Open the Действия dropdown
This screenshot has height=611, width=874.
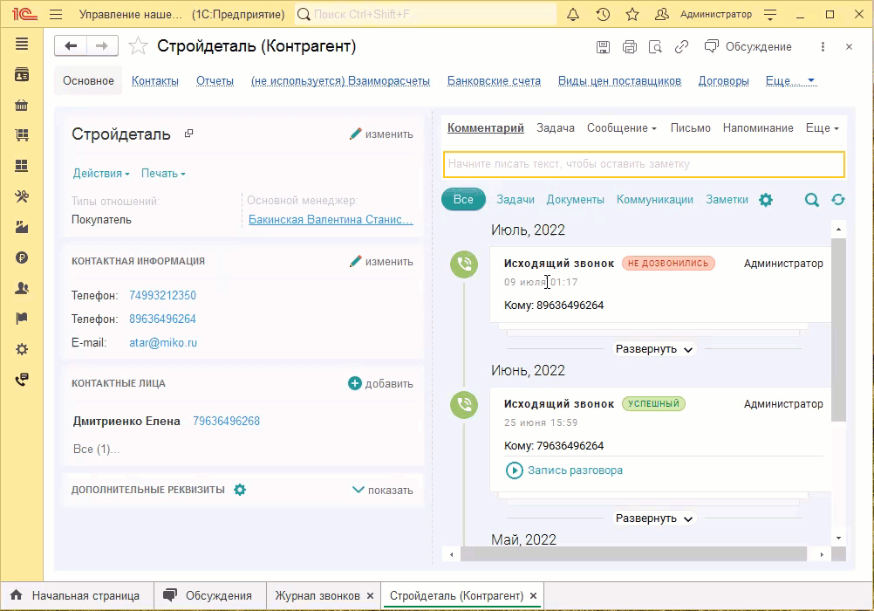[x=99, y=173]
